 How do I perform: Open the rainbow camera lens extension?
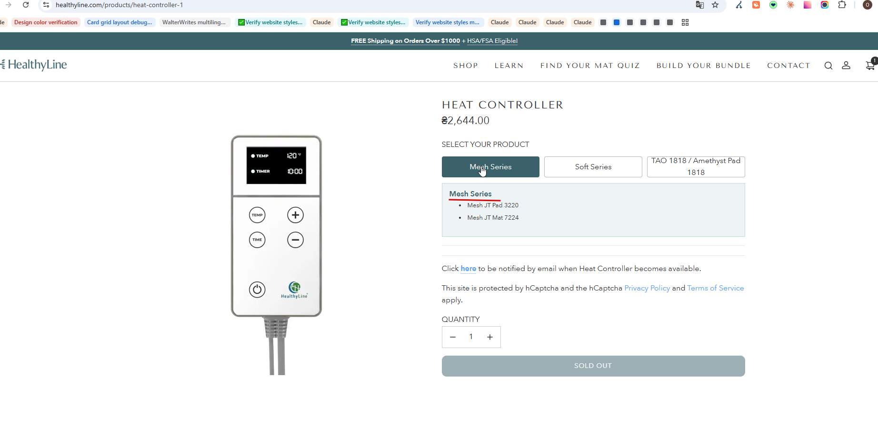(x=825, y=5)
